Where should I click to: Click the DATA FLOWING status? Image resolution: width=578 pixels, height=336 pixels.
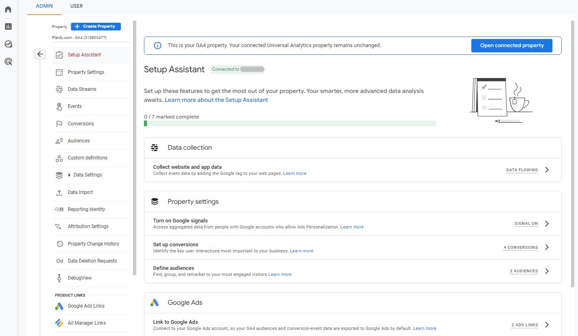coord(522,170)
